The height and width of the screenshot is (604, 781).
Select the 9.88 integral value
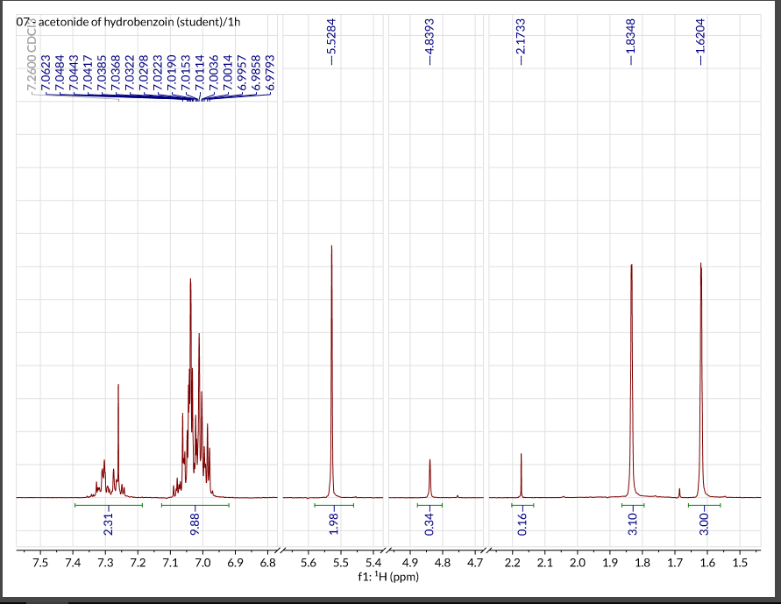tap(195, 524)
